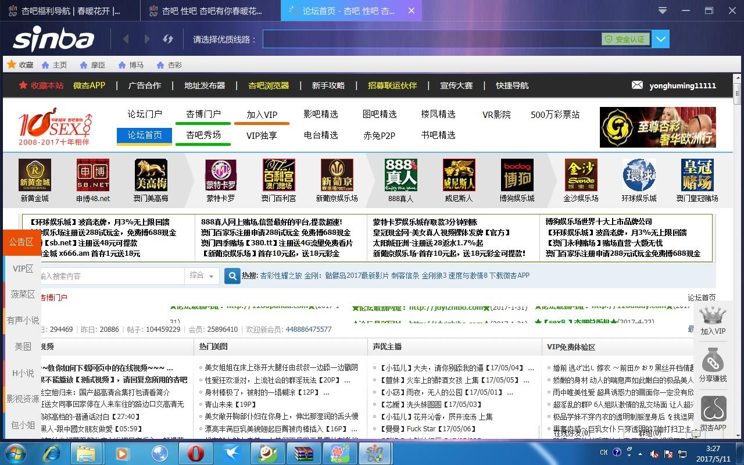Click the forward navigation arrow

[146, 39]
